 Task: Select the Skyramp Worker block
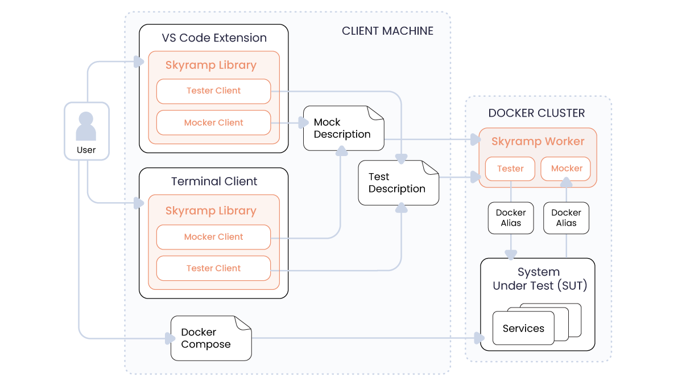click(x=537, y=141)
